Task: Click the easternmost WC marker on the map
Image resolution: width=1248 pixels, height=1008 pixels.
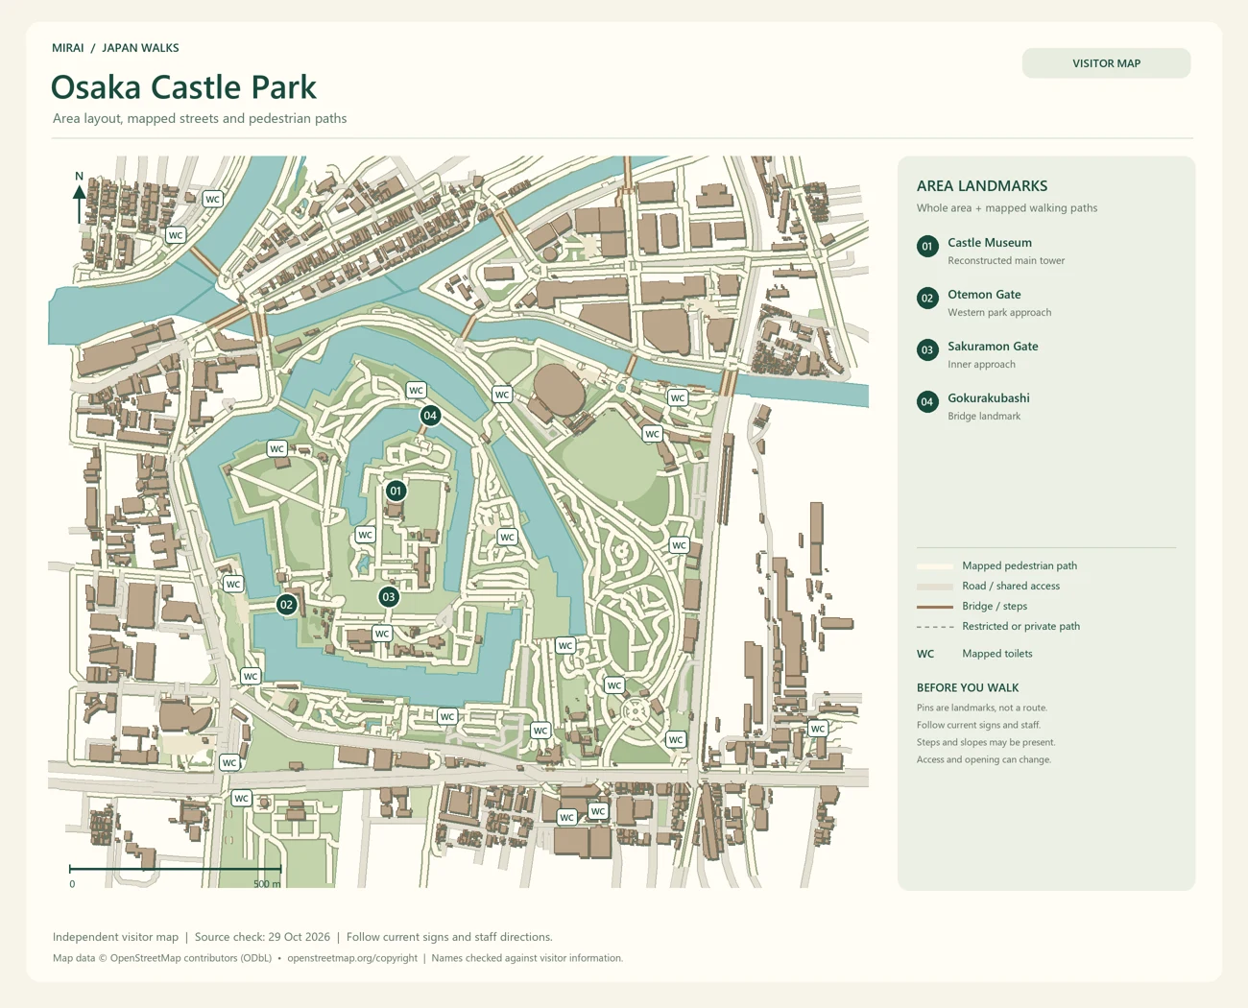Action: [x=818, y=729]
